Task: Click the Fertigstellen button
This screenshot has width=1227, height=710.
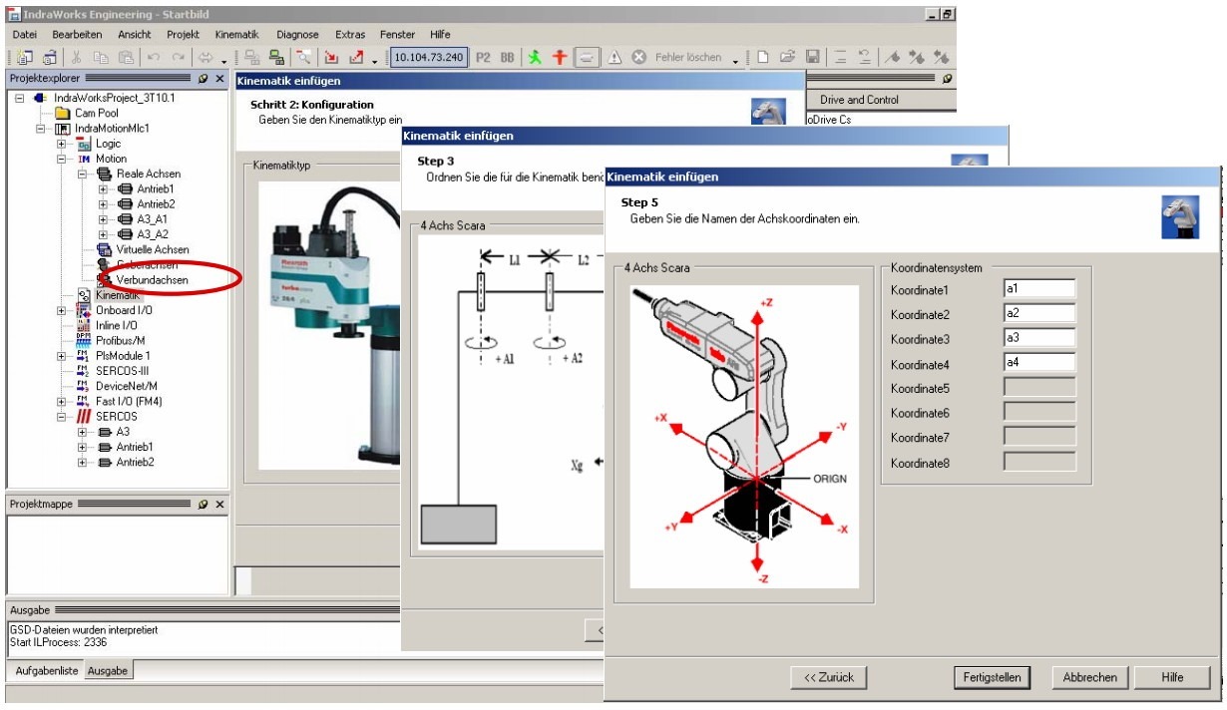Action: pos(992,677)
